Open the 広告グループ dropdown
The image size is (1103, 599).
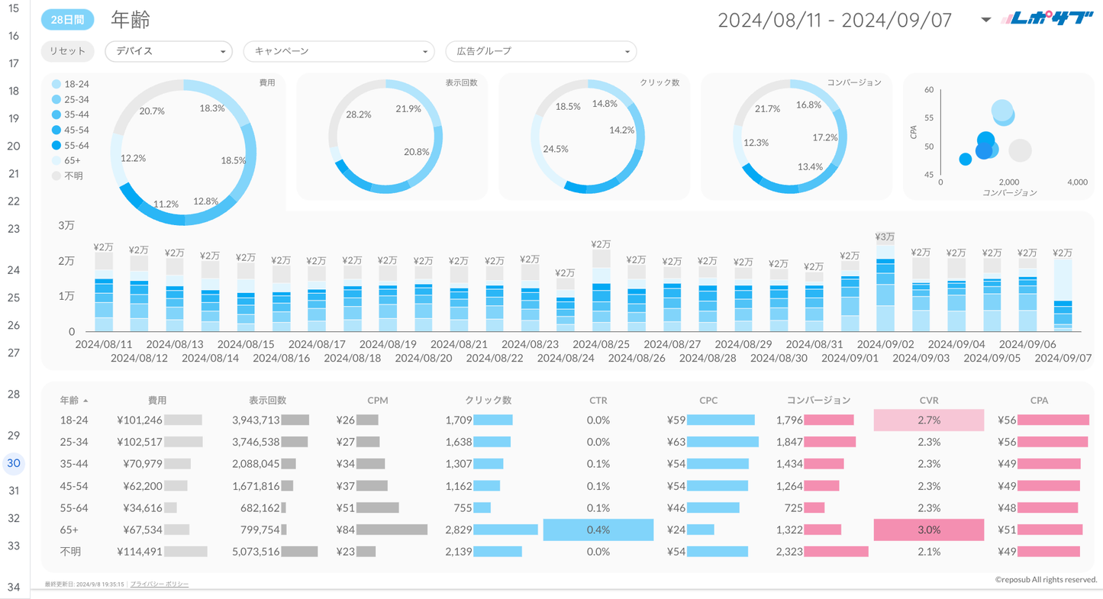point(540,51)
